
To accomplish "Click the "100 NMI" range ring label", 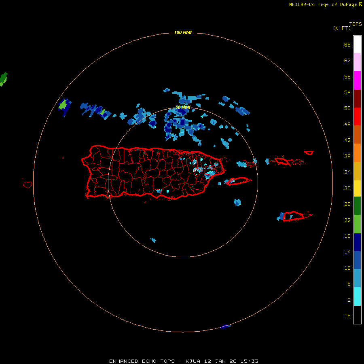I will (183, 32).
